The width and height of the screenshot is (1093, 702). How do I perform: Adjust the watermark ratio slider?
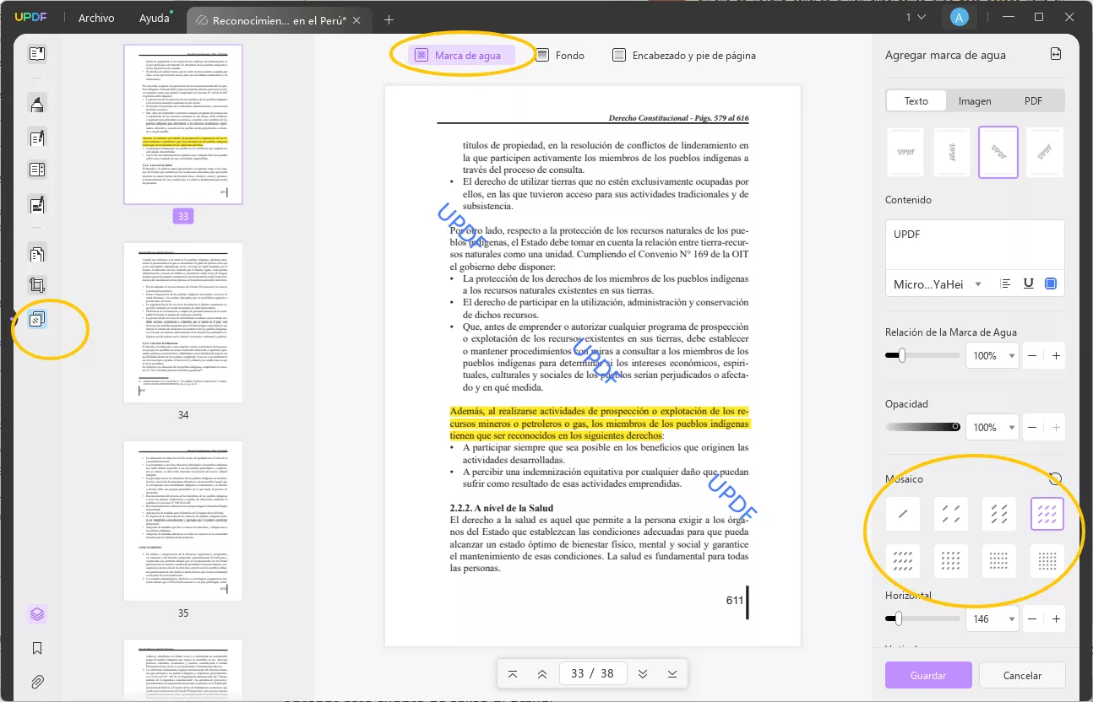[x=922, y=356]
